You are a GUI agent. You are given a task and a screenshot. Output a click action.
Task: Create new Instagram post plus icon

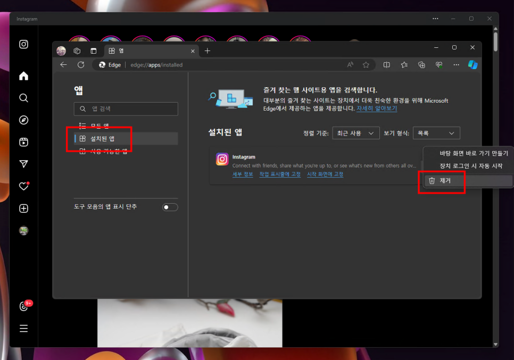23,208
